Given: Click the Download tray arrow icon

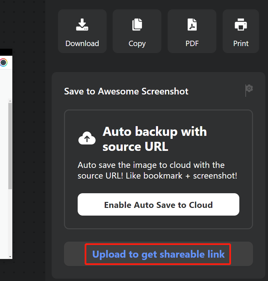Looking at the screenshot, I should pyautogui.click(x=82, y=25).
